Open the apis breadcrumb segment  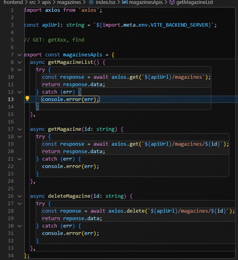(x=46, y=2)
